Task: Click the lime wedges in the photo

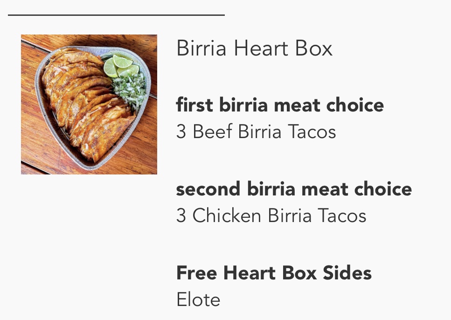Action: [118, 65]
